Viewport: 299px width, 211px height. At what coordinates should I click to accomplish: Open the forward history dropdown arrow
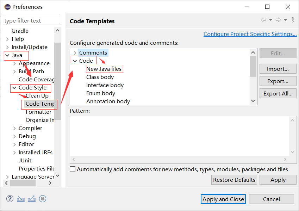(286, 20)
